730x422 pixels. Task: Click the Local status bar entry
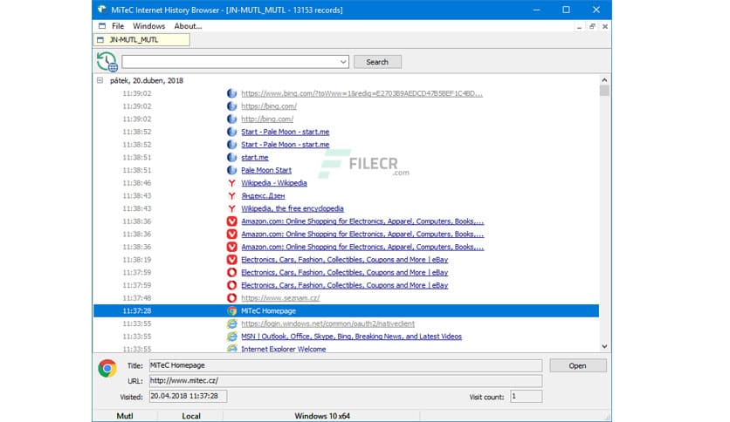(x=191, y=416)
